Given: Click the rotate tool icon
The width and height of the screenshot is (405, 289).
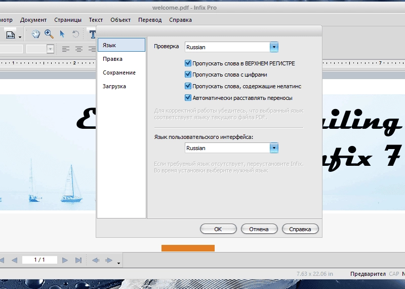Looking at the screenshot, I should 75,34.
